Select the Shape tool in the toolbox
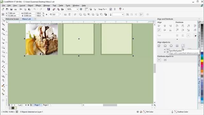This screenshot has width=204, height=115. click(3, 24)
